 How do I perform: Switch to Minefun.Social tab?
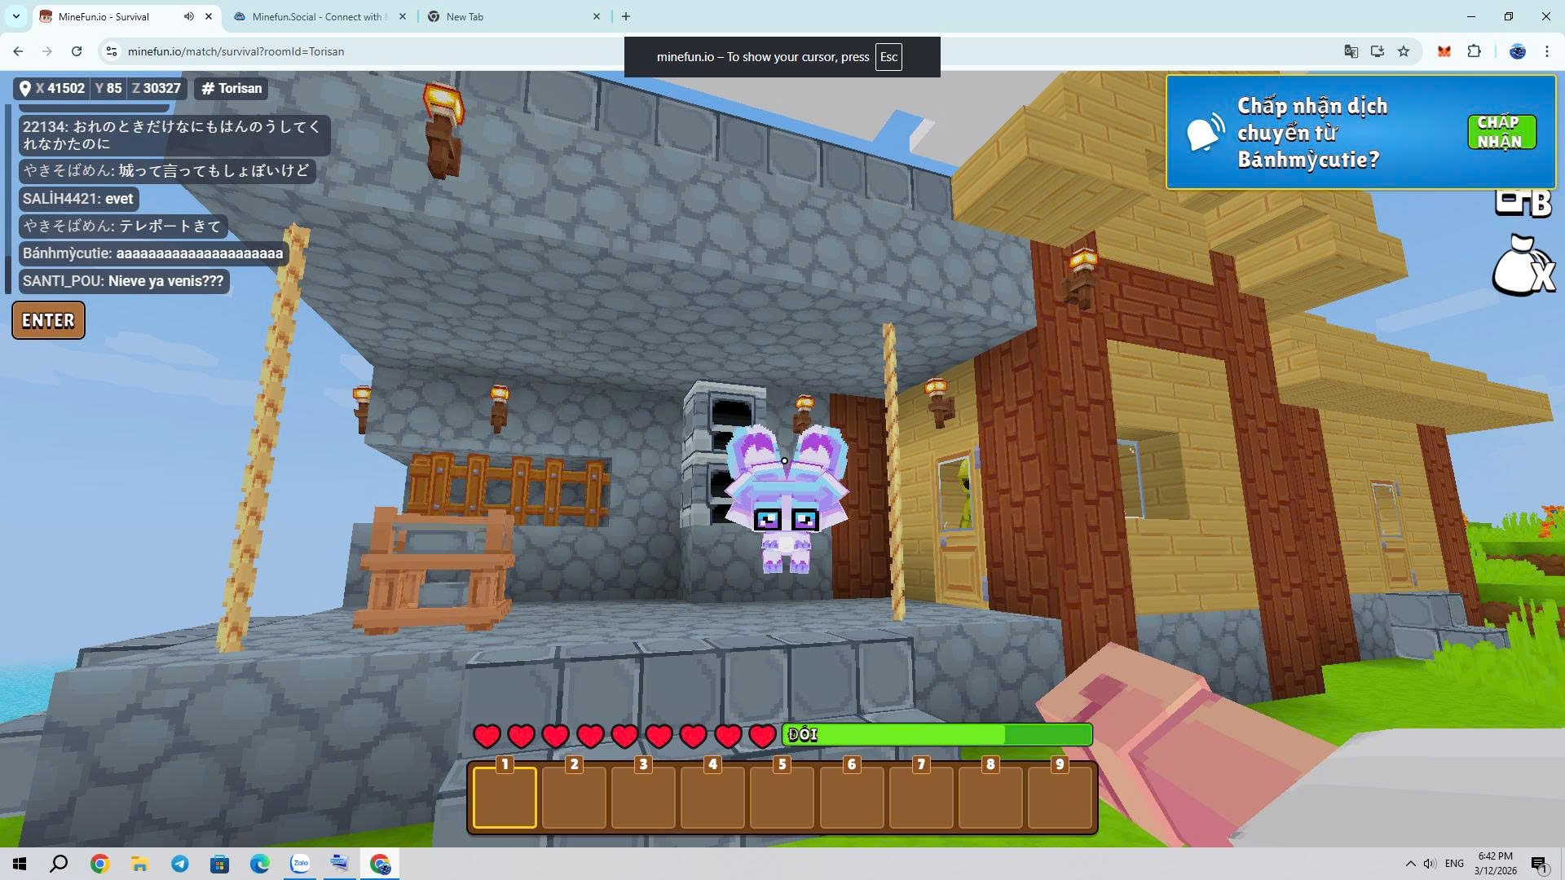(x=316, y=16)
